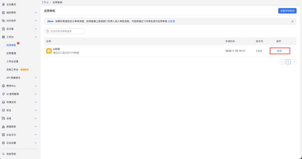Expand the 安全 chevron

[36, 110]
